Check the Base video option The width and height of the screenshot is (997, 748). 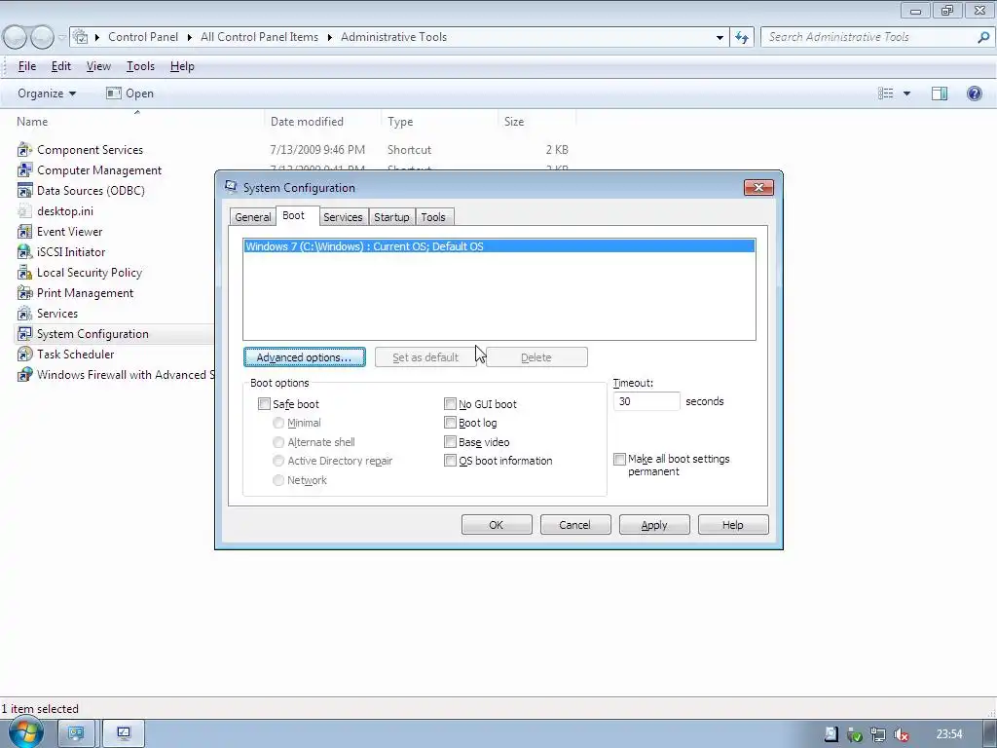[450, 441]
